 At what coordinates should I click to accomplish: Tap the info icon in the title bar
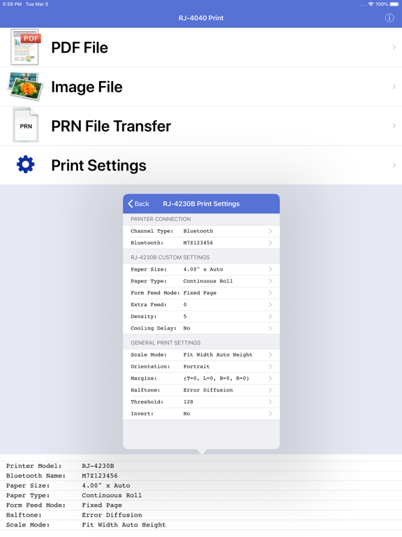(389, 18)
